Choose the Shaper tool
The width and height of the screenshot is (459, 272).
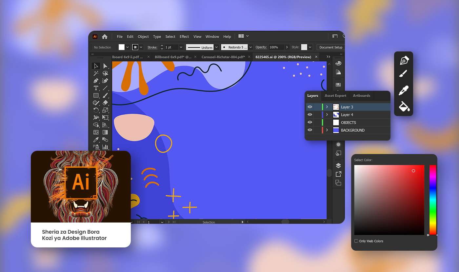(x=96, y=103)
